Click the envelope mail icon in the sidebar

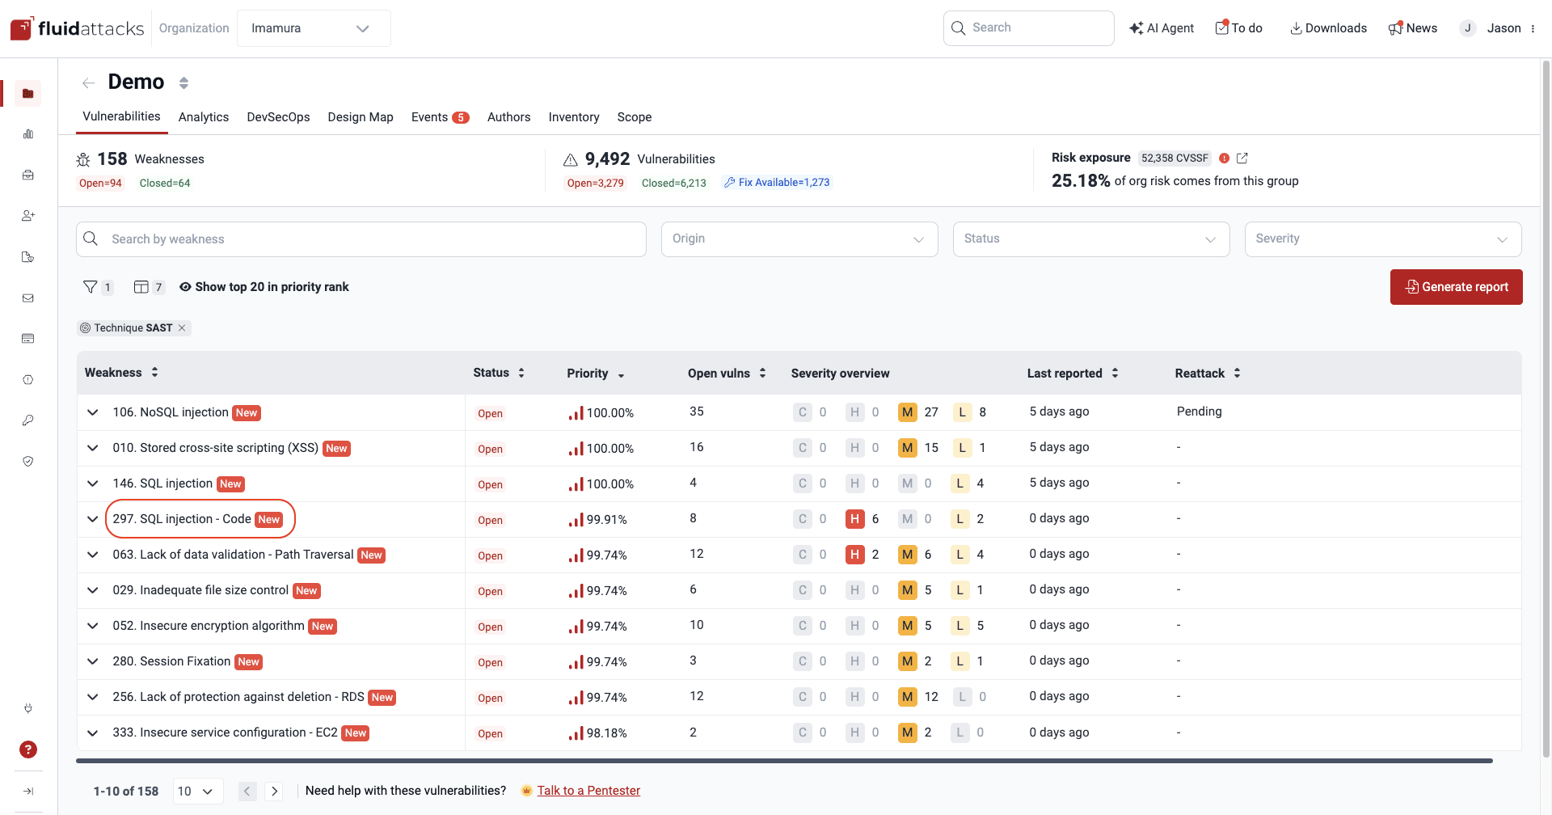[x=28, y=298]
